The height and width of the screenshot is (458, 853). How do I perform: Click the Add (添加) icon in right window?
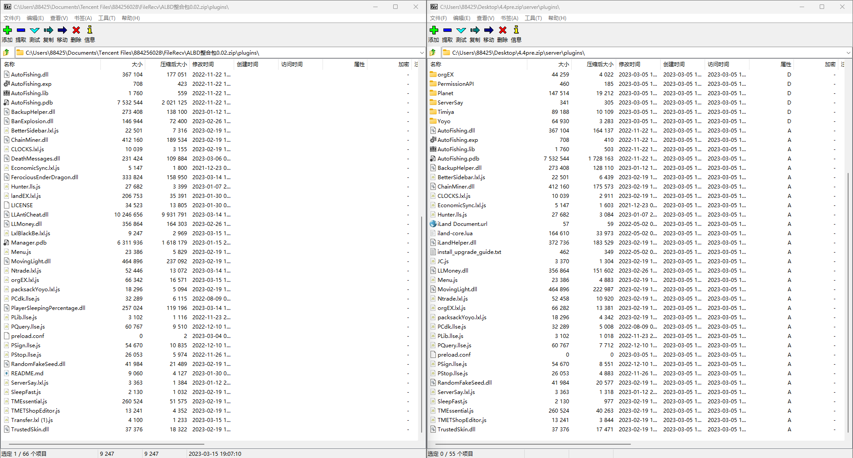click(434, 30)
